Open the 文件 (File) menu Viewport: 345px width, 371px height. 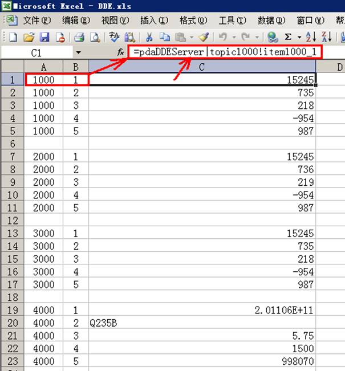pos(36,21)
